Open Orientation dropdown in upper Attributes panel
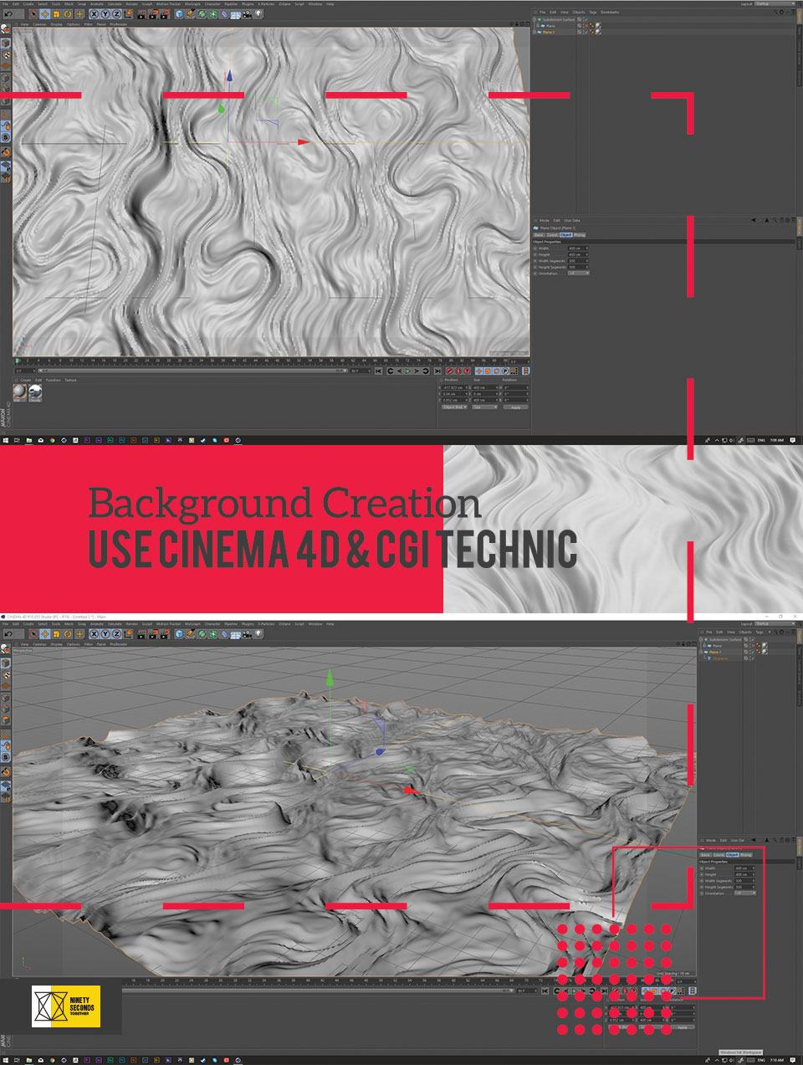 tap(578, 274)
